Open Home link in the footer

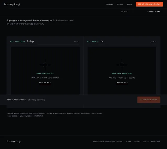(x=129, y=141)
